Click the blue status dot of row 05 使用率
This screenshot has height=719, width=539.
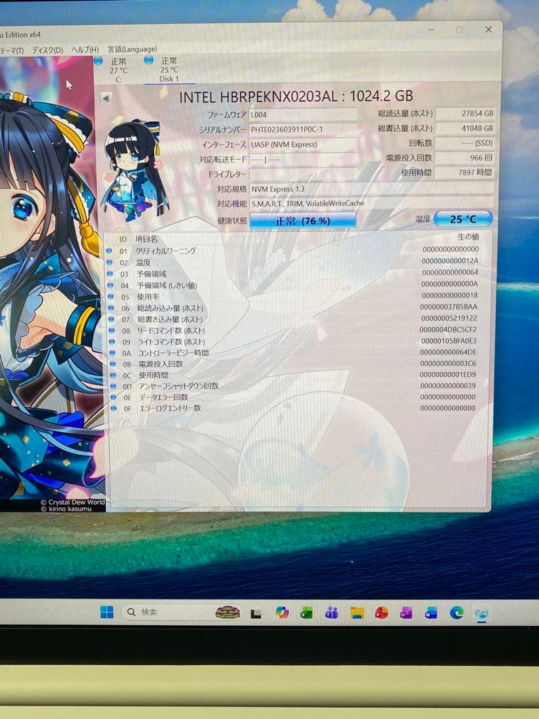(111, 297)
